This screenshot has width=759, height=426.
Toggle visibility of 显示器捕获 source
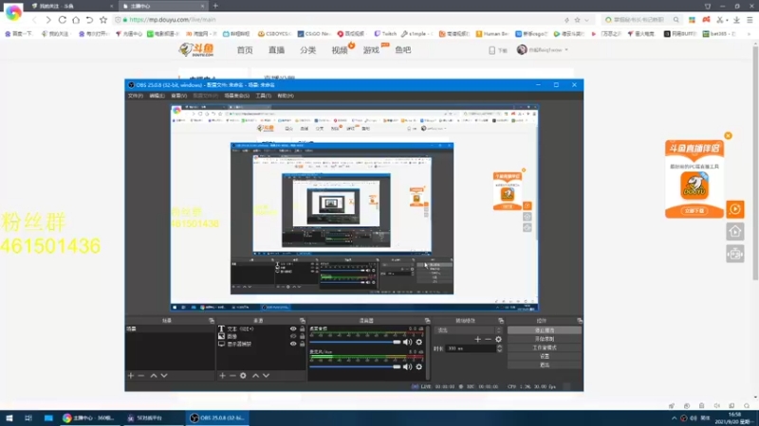click(293, 344)
